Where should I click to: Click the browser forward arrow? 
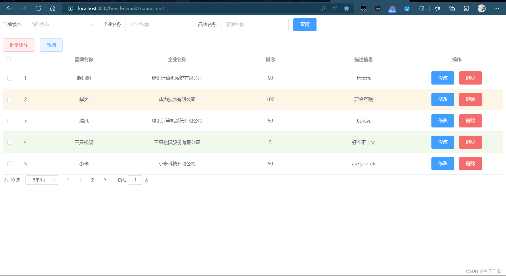pyautogui.click(x=24, y=8)
